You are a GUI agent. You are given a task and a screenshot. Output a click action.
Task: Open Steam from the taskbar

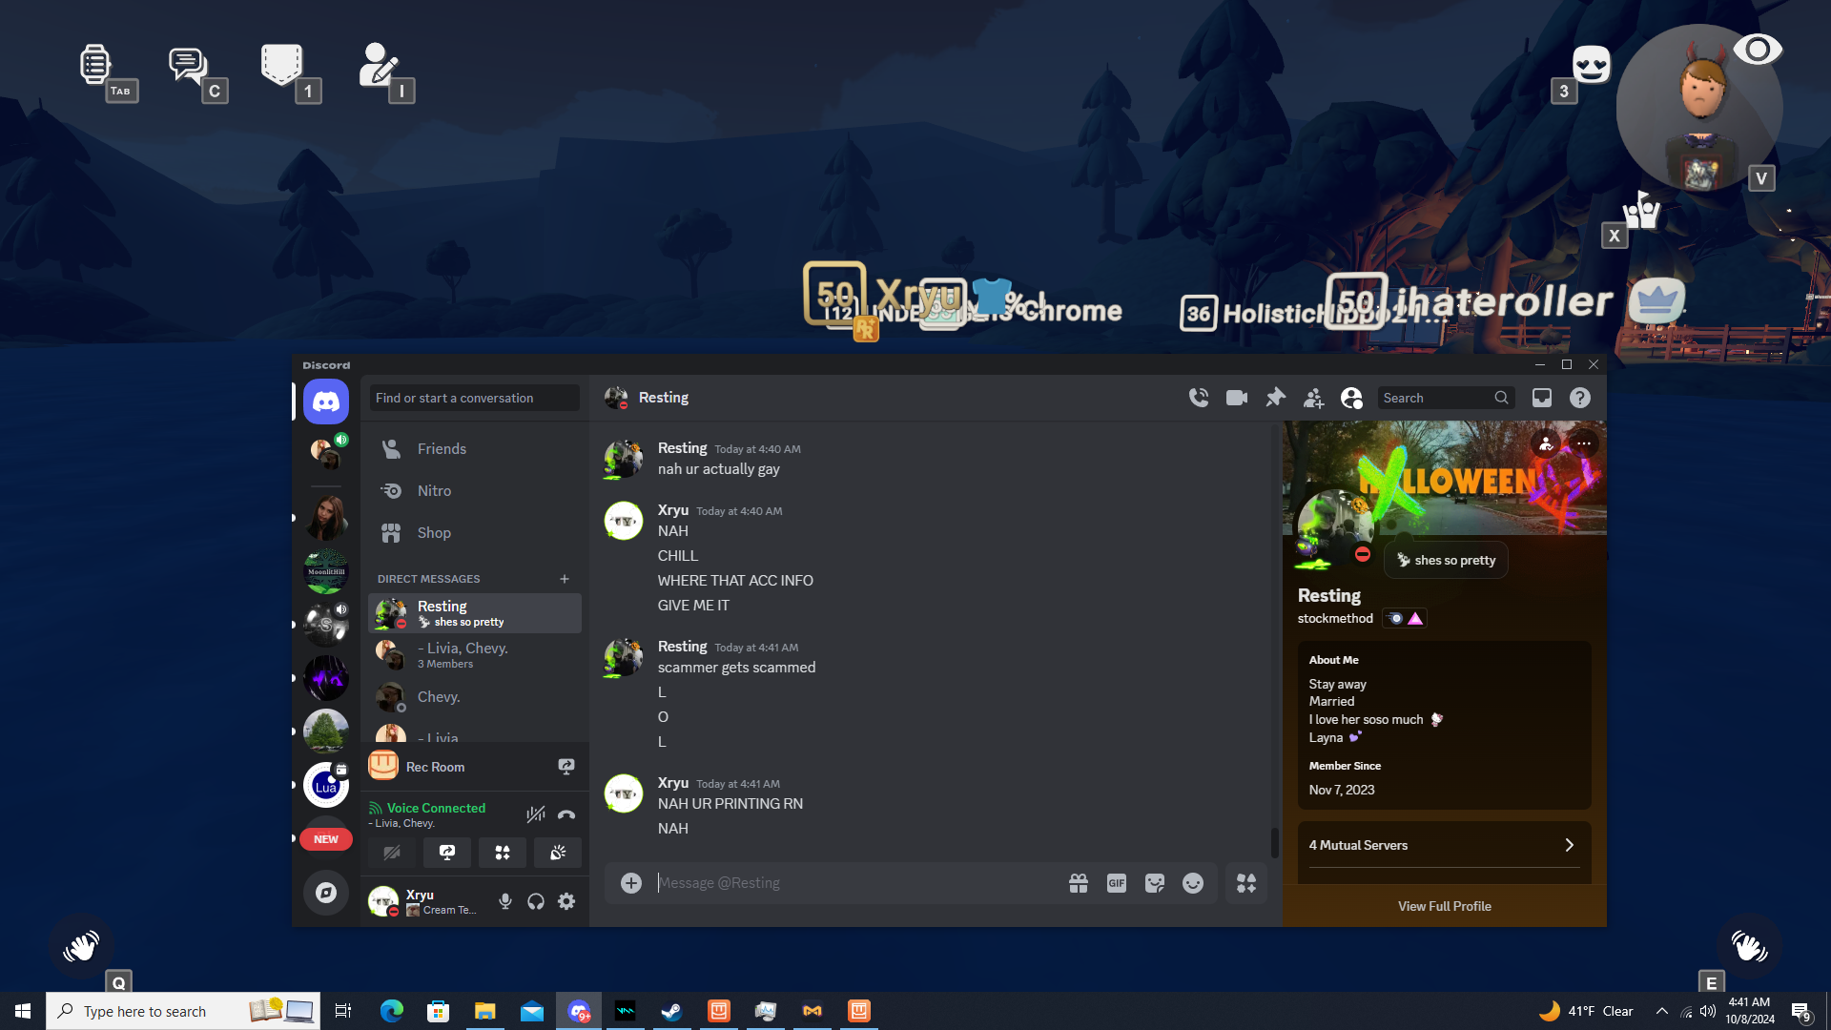tap(671, 1011)
